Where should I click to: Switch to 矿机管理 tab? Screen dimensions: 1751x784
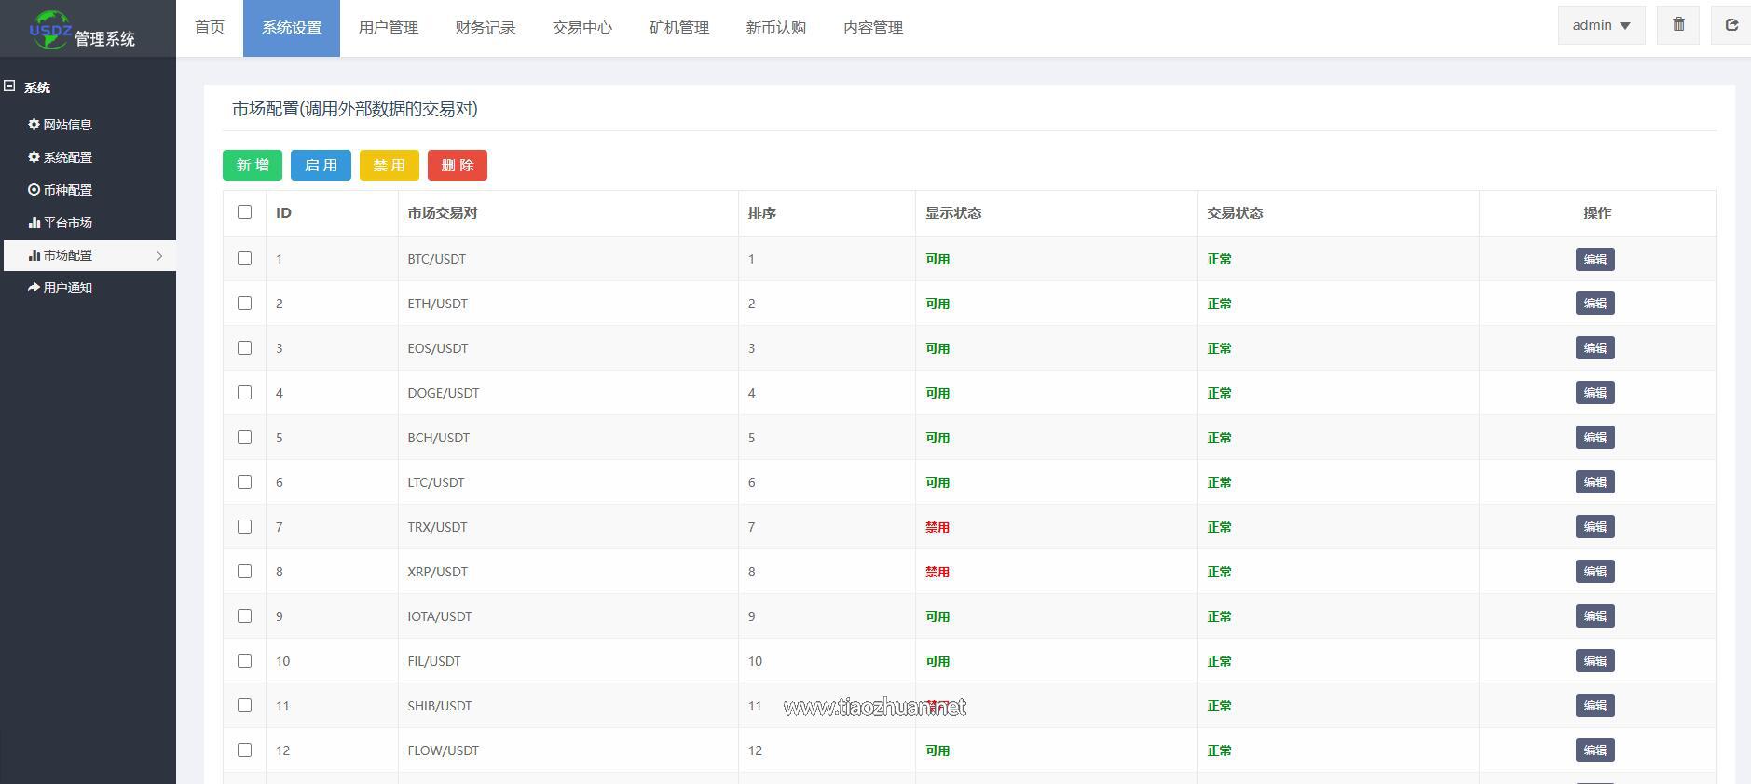(x=679, y=28)
